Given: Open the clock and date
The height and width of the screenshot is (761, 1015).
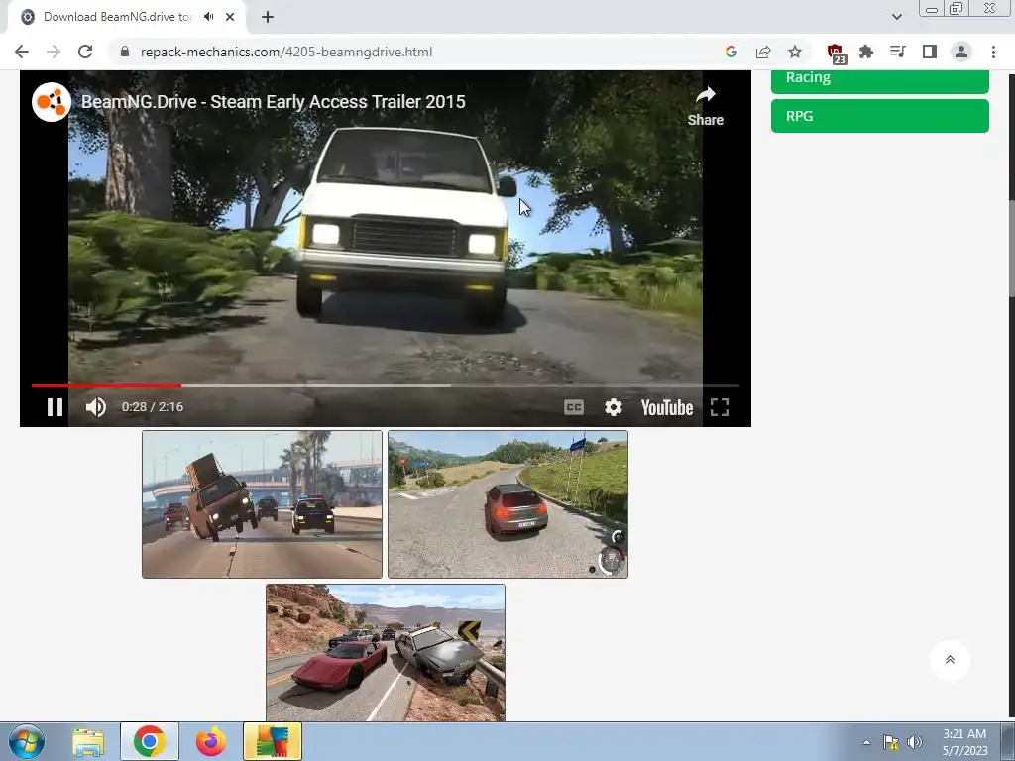Looking at the screenshot, I should (x=964, y=742).
